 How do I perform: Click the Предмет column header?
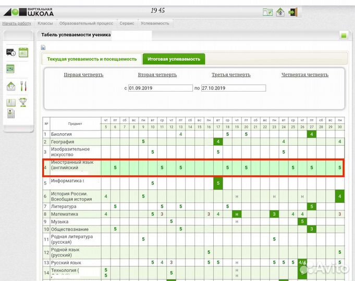tap(75, 124)
